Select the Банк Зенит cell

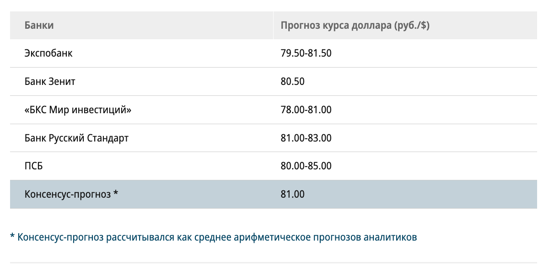[x=50, y=82]
